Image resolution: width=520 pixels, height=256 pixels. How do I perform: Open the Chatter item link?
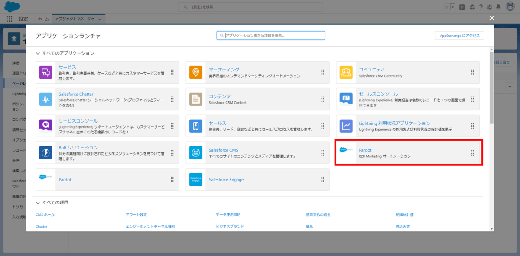pyautogui.click(x=42, y=227)
